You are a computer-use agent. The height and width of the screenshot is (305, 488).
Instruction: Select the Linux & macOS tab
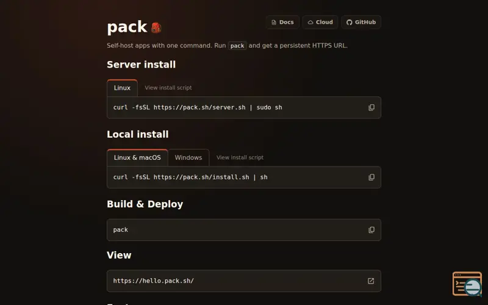[137, 157]
